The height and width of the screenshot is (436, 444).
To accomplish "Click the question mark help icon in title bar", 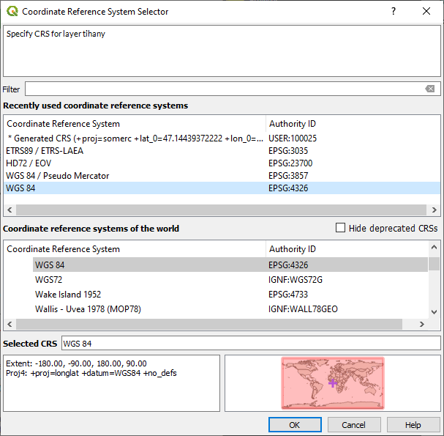I will point(394,11).
